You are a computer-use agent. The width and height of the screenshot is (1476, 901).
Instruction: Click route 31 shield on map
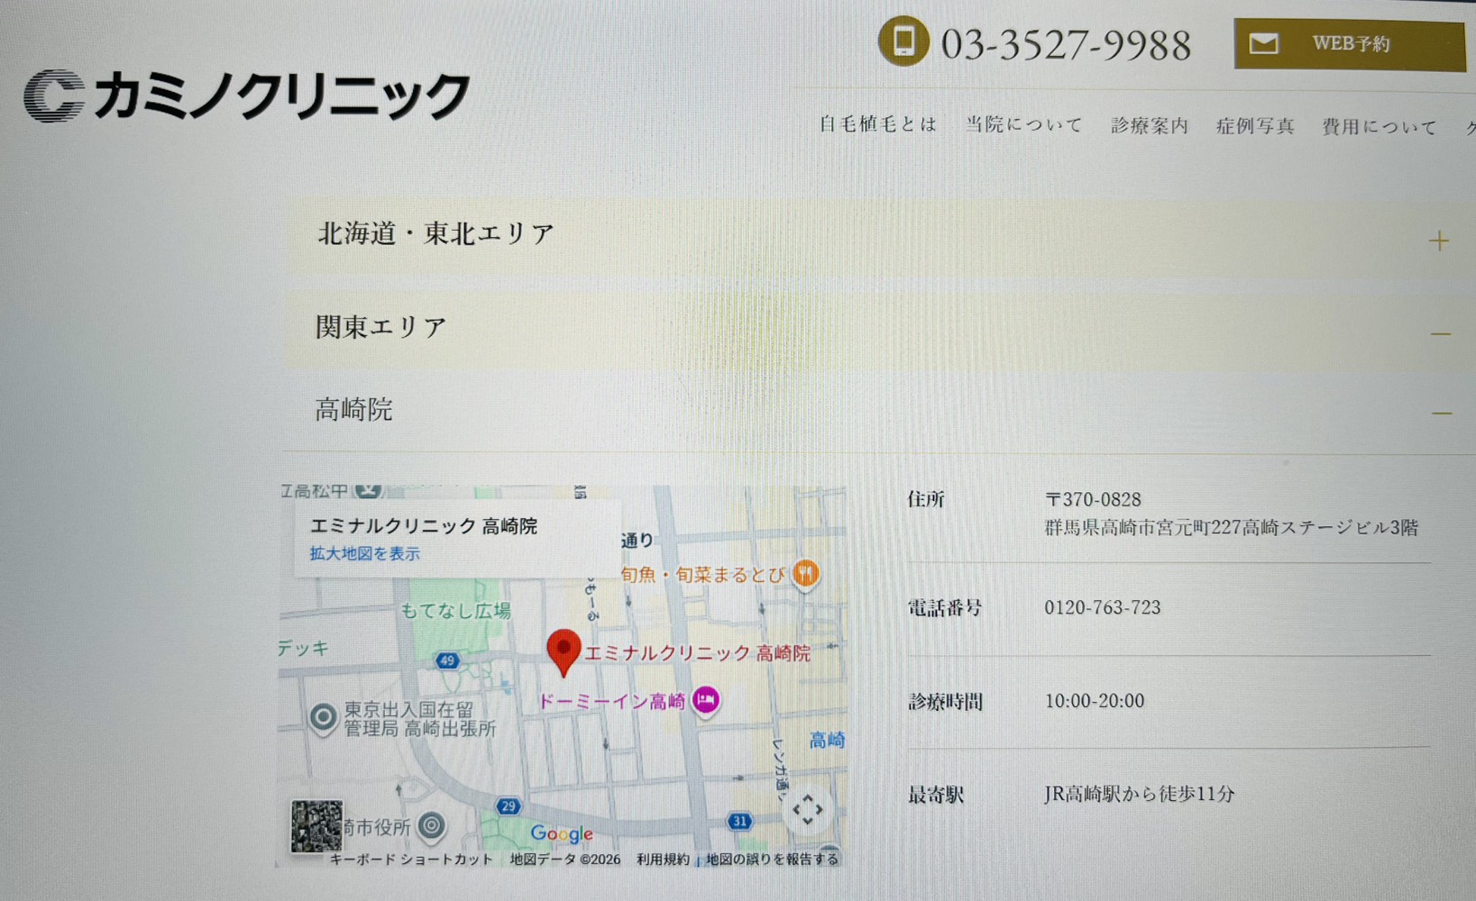[740, 821]
